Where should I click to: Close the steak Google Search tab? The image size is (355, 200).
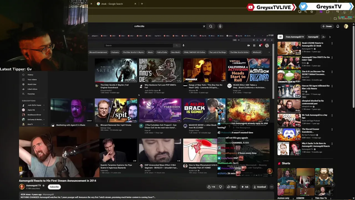(x=135, y=4)
